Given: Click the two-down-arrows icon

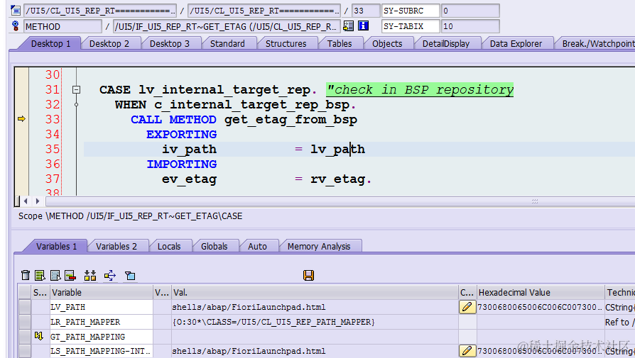Looking at the screenshot, I should pyautogui.click(x=90, y=276).
